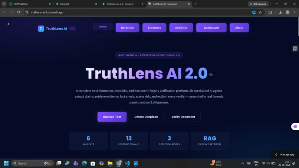Screen dimensions: 299x168
Task: Switch to the WhatsApp tab
Action: pyautogui.click(x=30, y=4)
